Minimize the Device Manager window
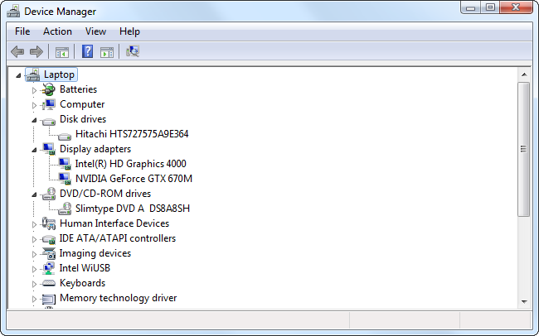Screen dimensions: 539x336 471,7
